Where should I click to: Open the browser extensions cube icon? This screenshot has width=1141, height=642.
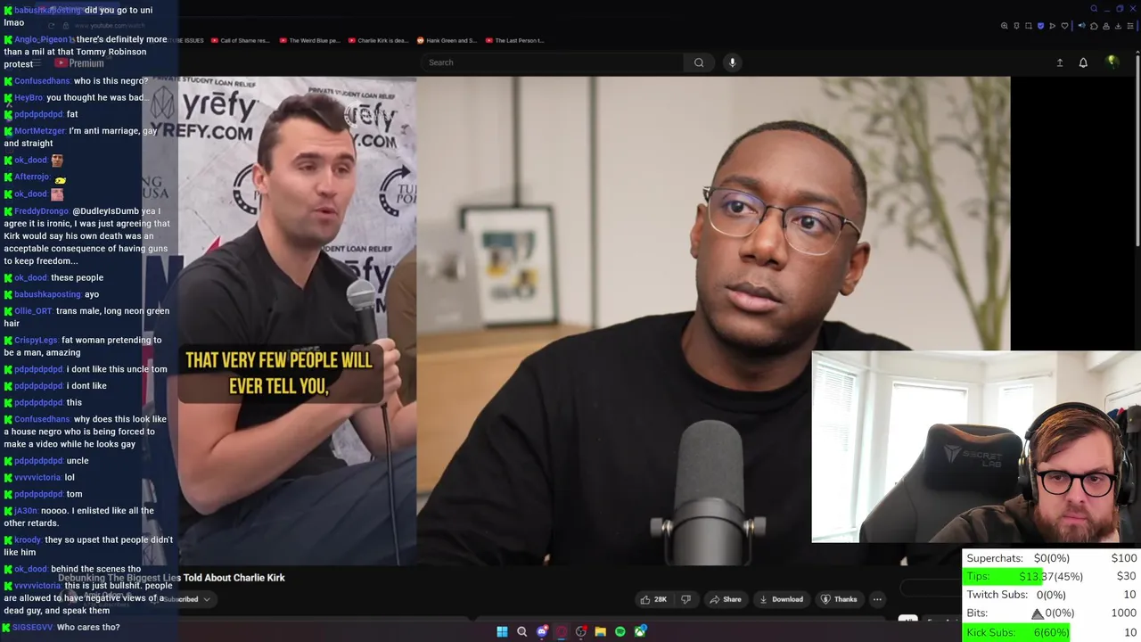pyautogui.click(x=1094, y=26)
